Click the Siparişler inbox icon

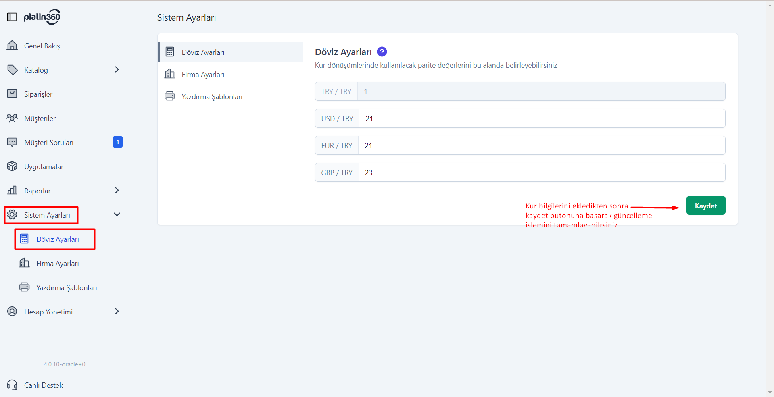click(x=12, y=94)
